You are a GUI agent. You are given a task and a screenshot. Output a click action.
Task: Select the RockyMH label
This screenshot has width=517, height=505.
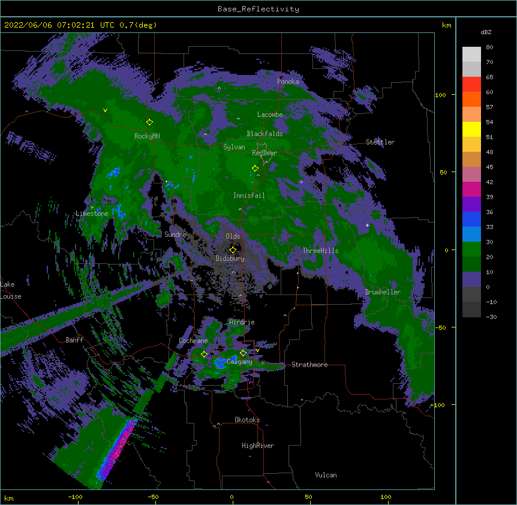pyautogui.click(x=147, y=136)
